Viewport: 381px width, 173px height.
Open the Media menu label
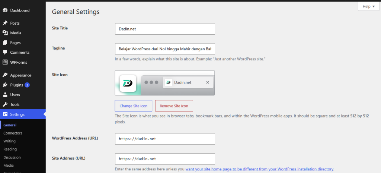click(x=16, y=33)
